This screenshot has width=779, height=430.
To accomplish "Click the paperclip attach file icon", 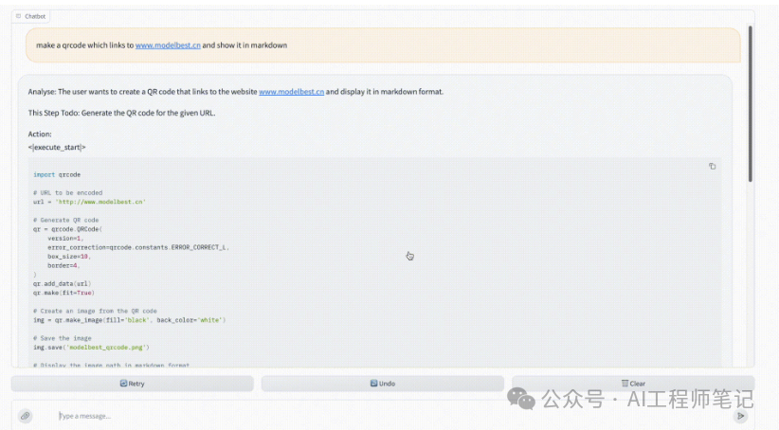I will point(26,416).
